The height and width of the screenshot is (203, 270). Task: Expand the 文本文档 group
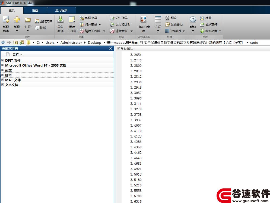point(2,85)
